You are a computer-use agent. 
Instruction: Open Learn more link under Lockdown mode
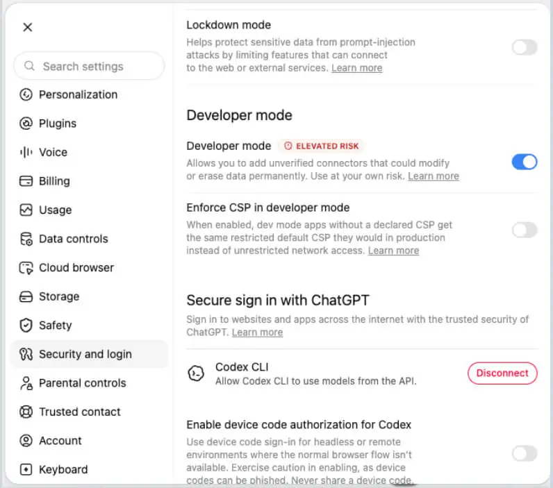(x=356, y=68)
